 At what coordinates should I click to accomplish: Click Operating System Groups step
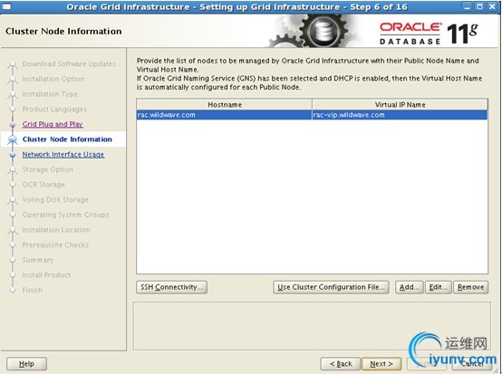pos(65,215)
